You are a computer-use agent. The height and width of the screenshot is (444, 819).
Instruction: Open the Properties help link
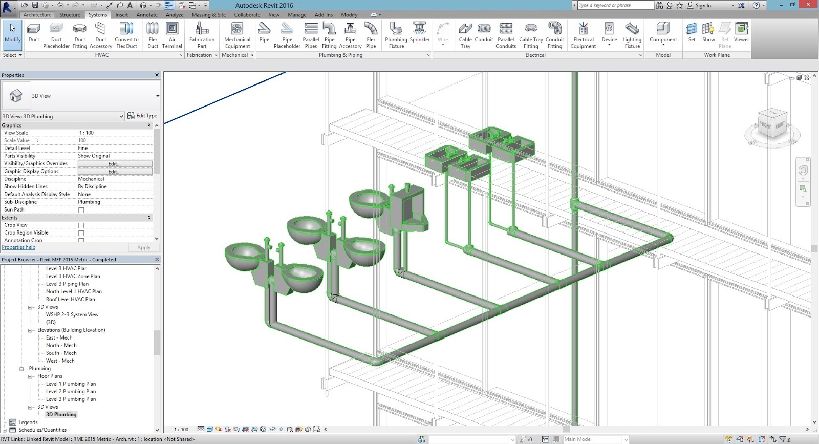point(18,247)
